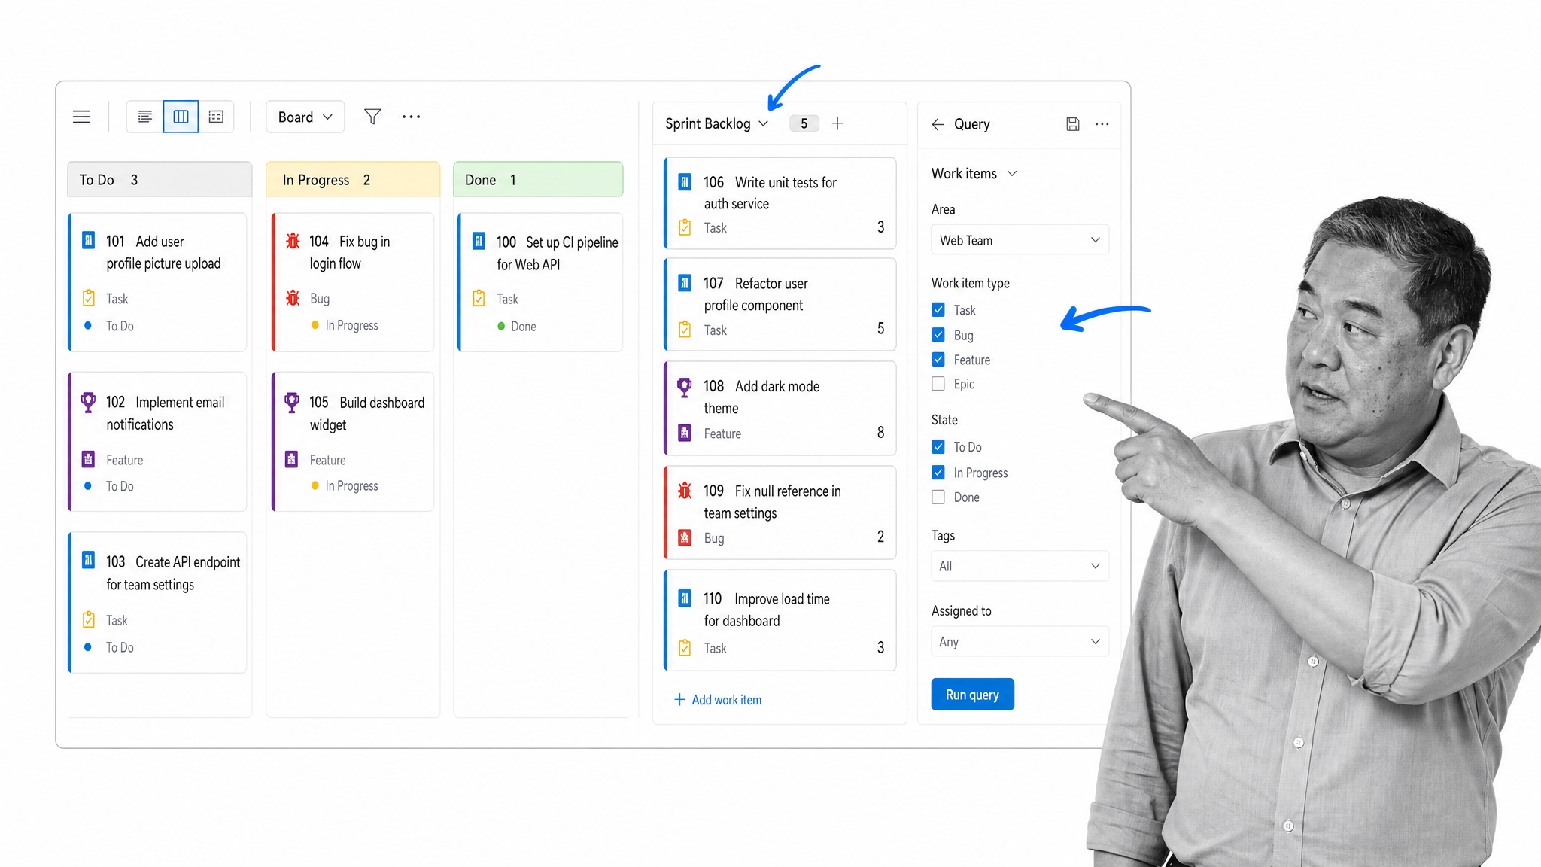Click the Done state label on card 100
1541x867 pixels.
(524, 327)
